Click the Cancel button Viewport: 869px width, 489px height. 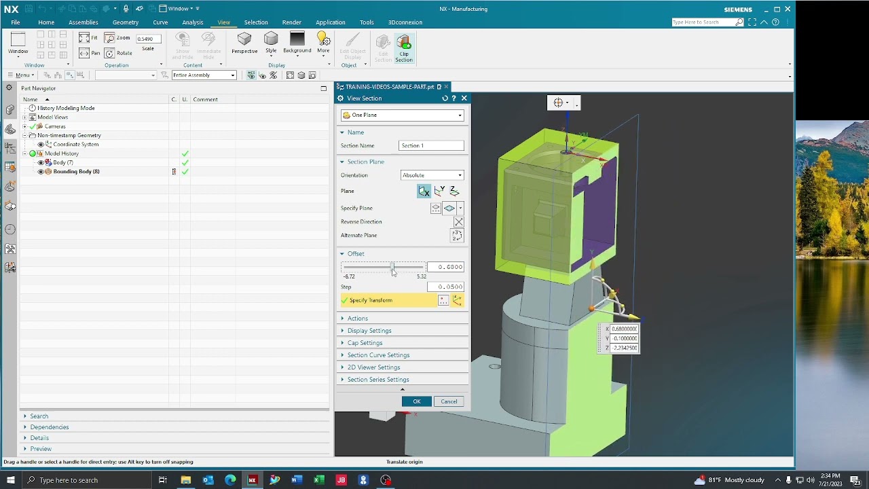coord(449,401)
